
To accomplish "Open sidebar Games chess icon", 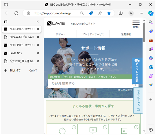I will click(151, 49).
